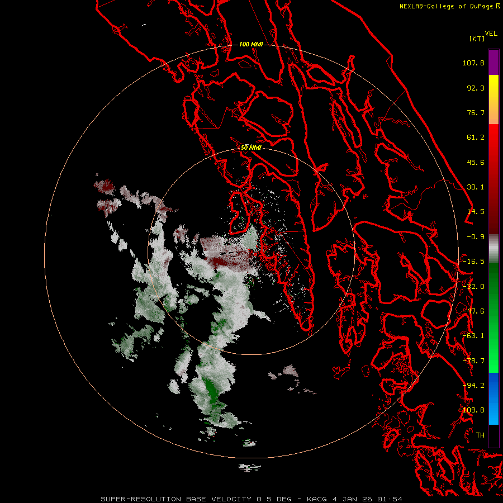Click the [KT] units label
Image resolution: width=503 pixels, height=503 pixels.
tap(477, 39)
